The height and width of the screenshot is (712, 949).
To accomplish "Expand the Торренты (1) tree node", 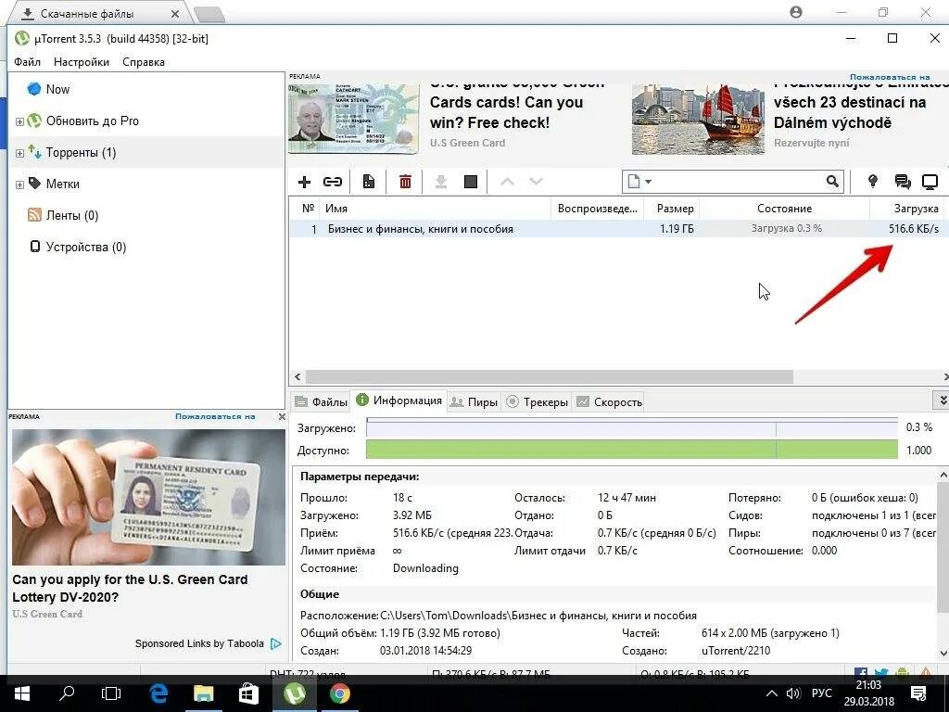I will (x=20, y=153).
